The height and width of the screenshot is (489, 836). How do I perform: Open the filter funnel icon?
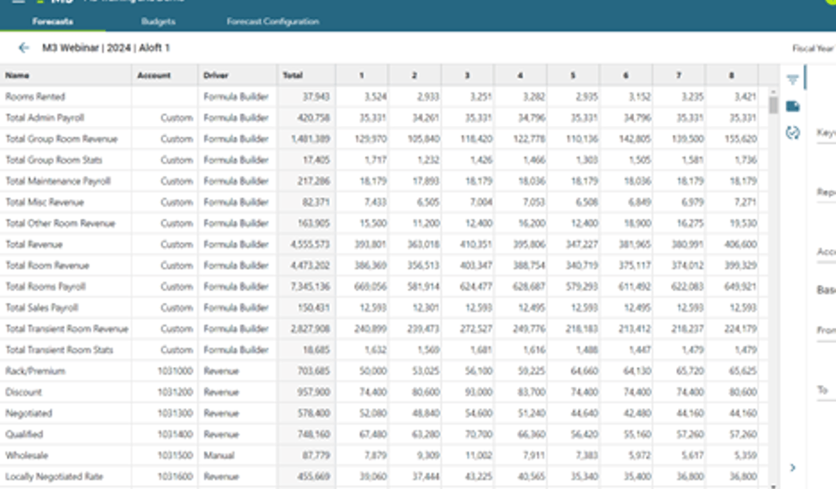click(x=793, y=79)
